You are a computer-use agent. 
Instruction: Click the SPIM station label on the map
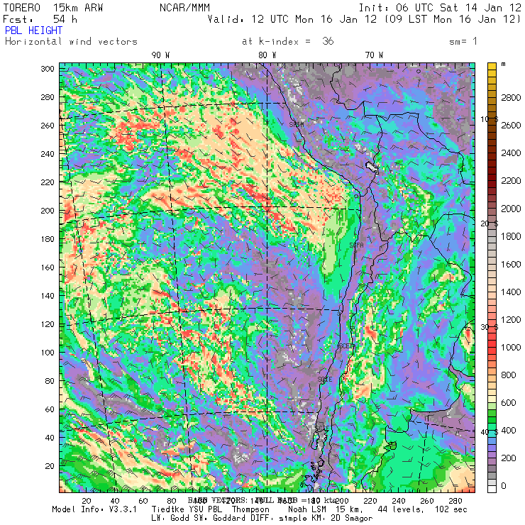click(x=297, y=125)
